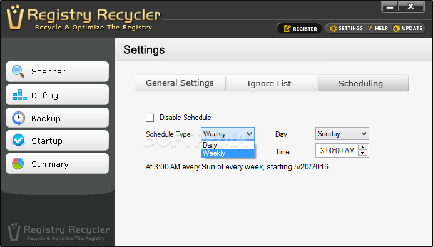Choose Daily from the schedule list
Screen dimensions: 433x247
[x=228, y=145]
